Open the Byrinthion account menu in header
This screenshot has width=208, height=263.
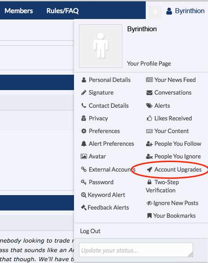pyautogui.click(x=185, y=11)
